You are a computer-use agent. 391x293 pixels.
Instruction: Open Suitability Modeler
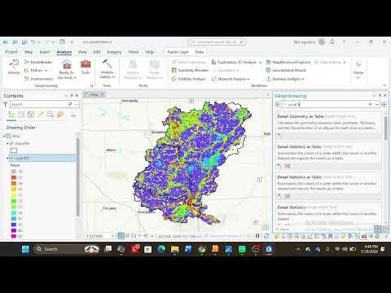190,70
